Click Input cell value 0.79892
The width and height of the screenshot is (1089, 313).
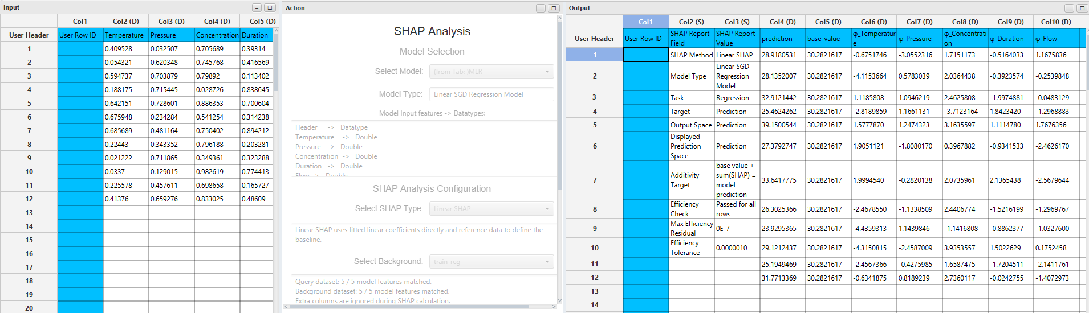tap(217, 76)
